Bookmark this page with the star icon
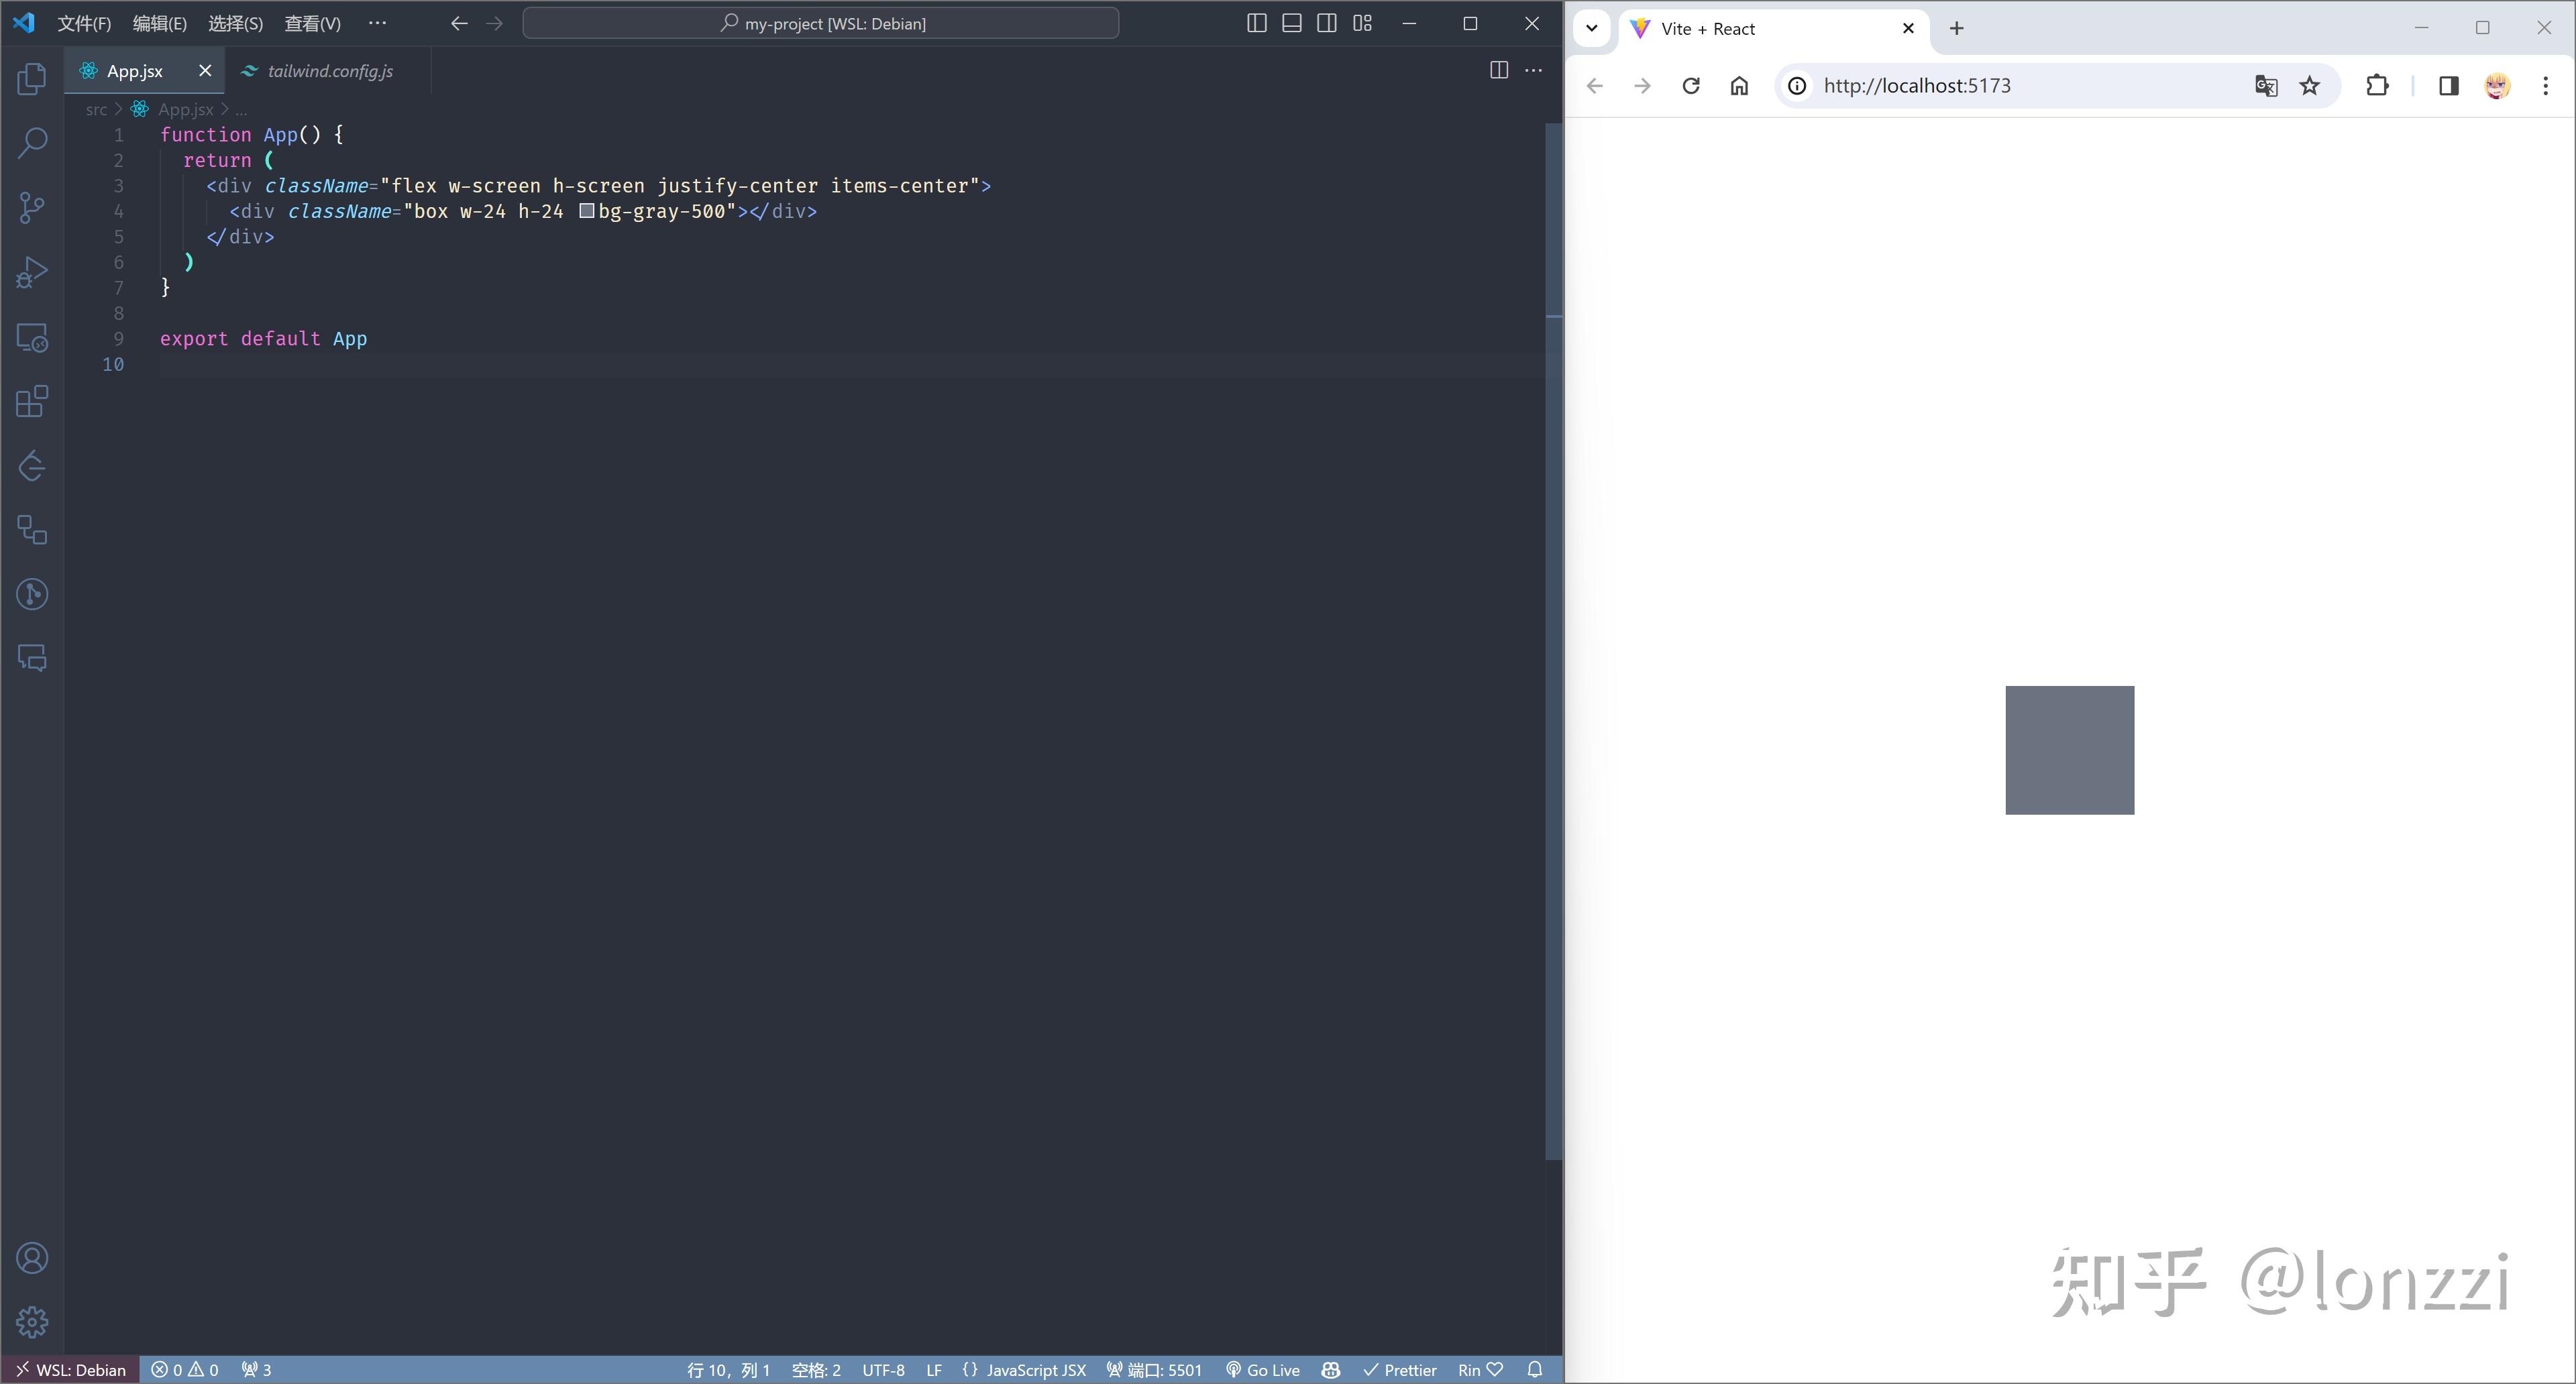 click(x=2309, y=86)
